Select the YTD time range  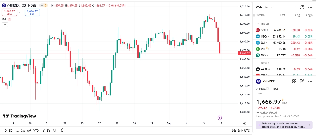tap(36, 131)
